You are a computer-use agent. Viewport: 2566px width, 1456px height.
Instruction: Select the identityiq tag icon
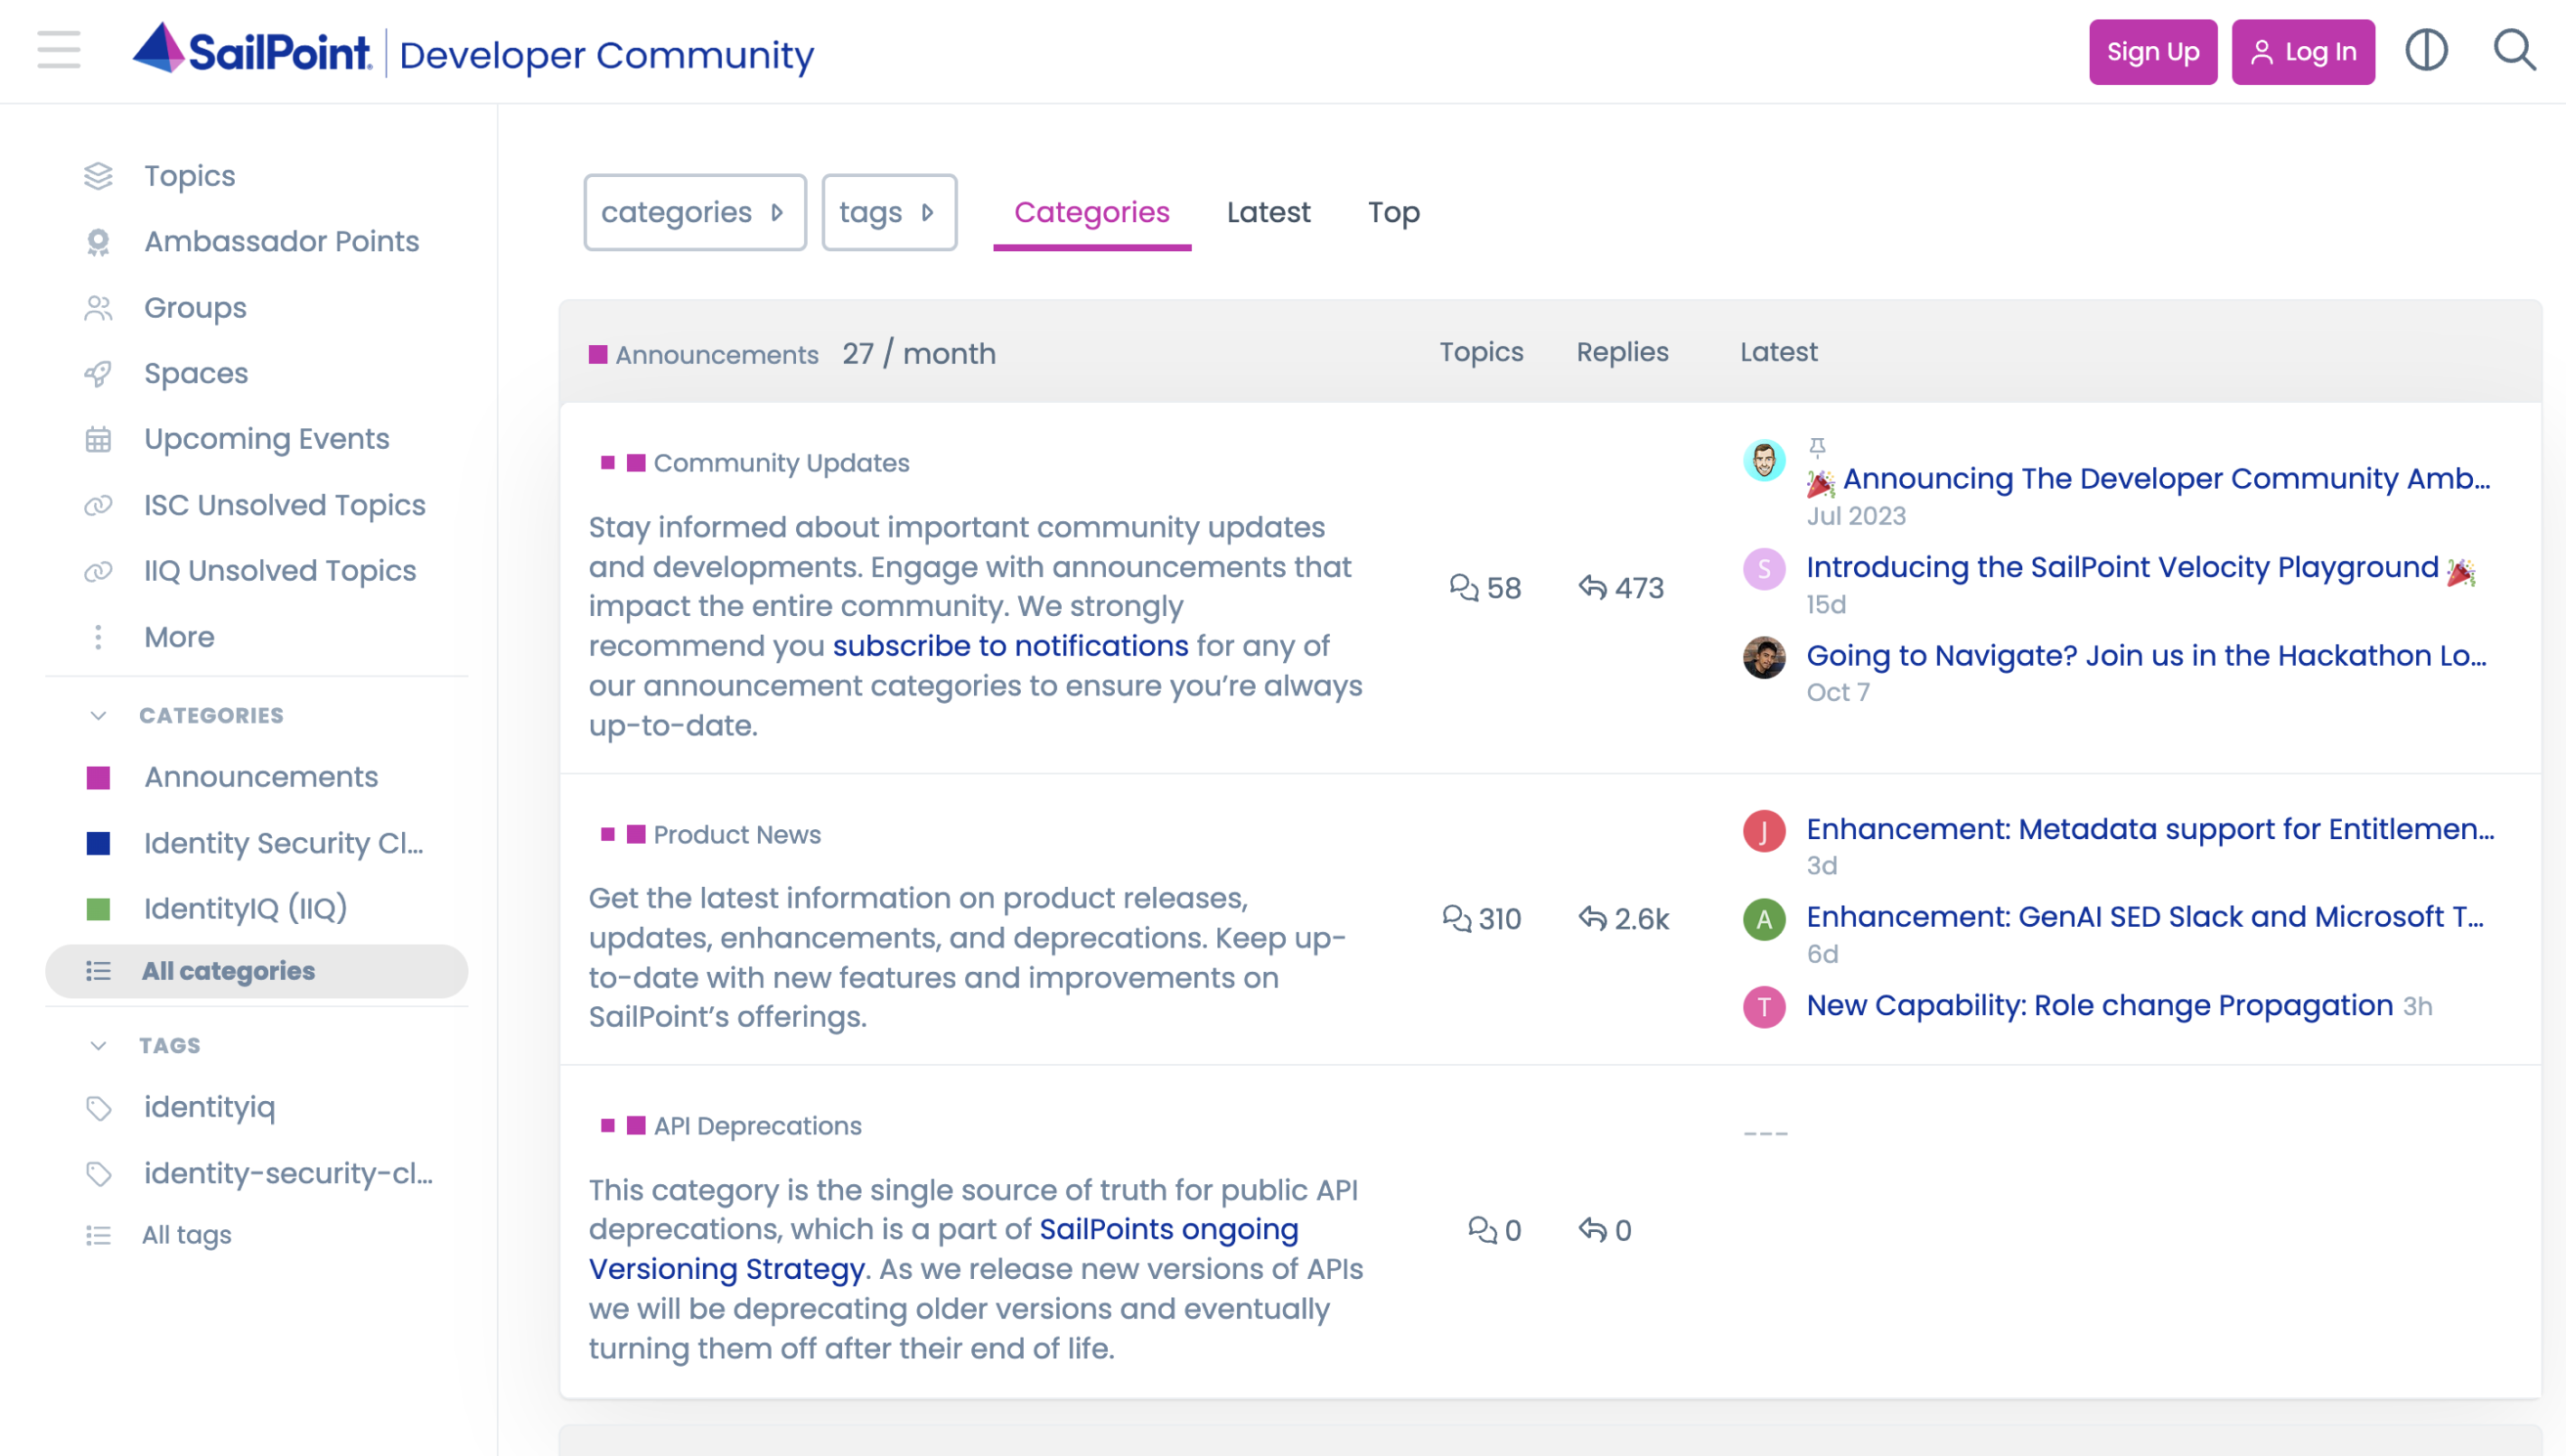point(99,1106)
